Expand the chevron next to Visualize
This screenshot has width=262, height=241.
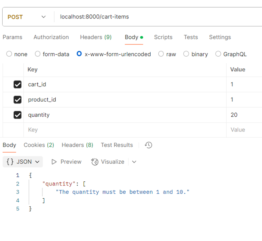click(134, 162)
